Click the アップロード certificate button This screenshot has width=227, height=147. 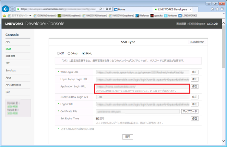coord(190,112)
